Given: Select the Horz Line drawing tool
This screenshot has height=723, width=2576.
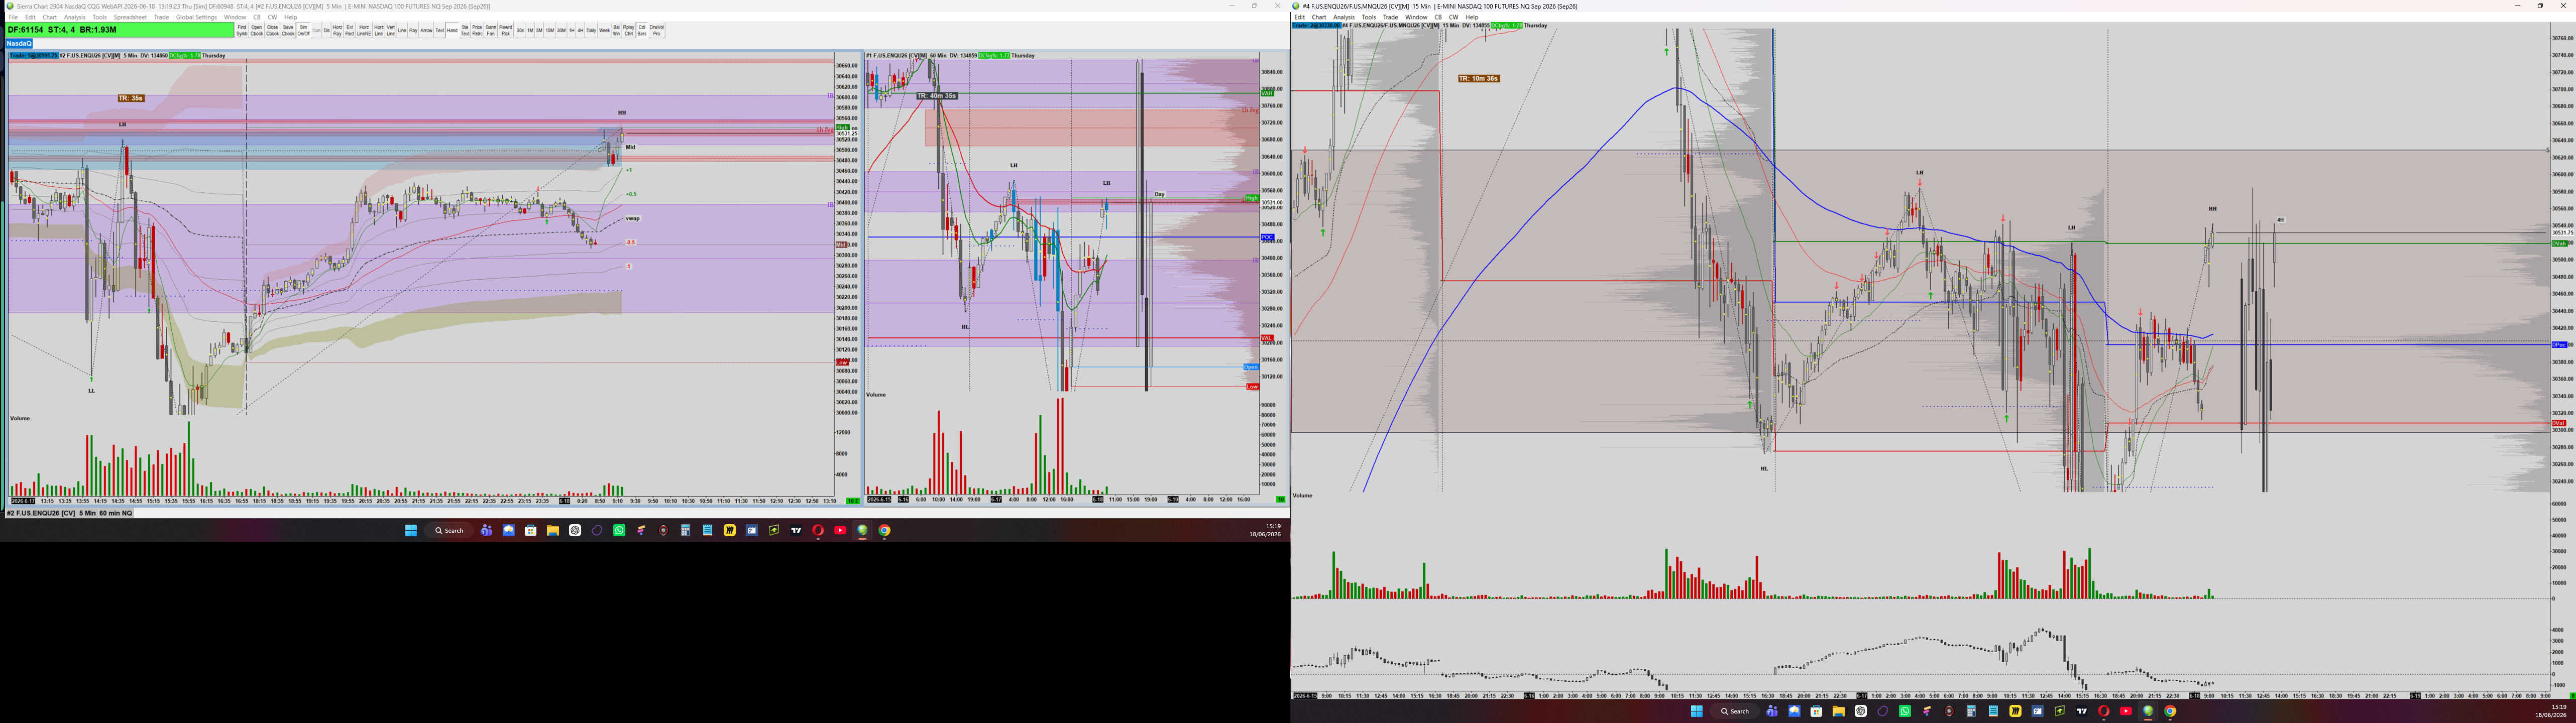Looking at the screenshot, I should [379, 31].
